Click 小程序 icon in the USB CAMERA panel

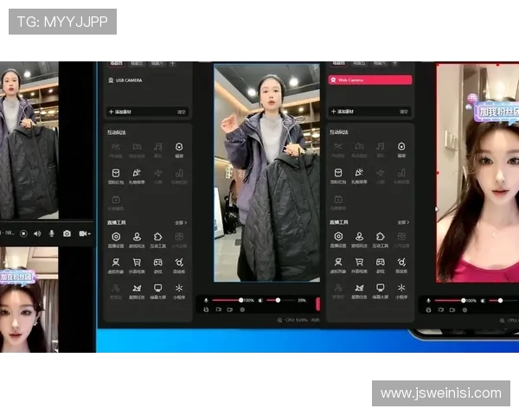179,288
